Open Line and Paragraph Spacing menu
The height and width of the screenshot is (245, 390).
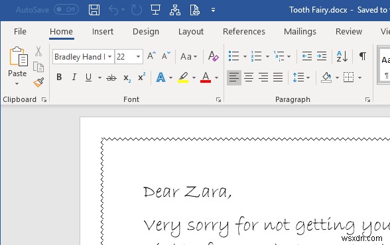click(301, 77)
